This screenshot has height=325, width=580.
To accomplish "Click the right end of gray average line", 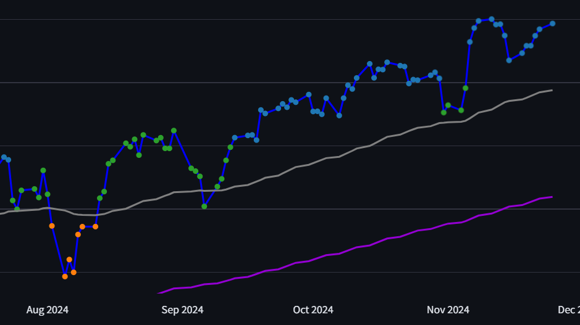I will click(x=552, y=90).
